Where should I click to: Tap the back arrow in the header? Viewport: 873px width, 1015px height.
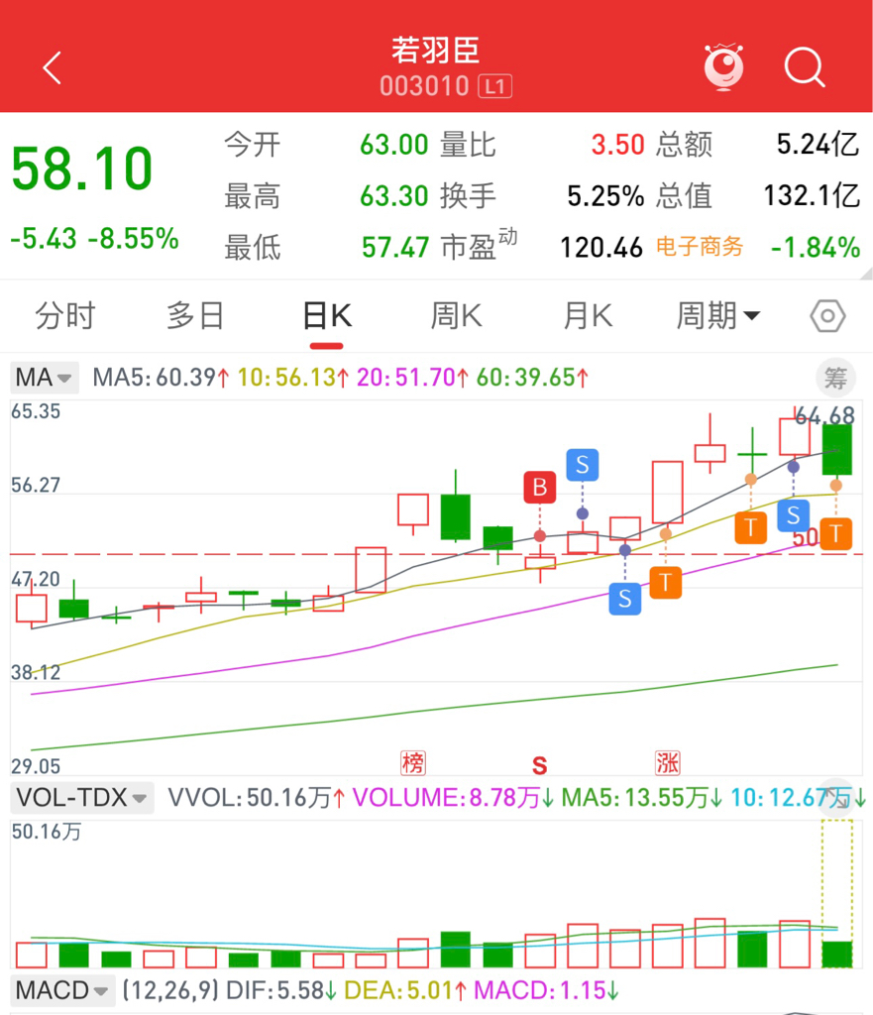pyautogui.click(x=52, y=68)
